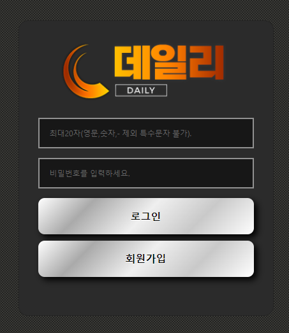Viewport: 289px width, 333px height.
Task: Focus the password input field
Action: click(x=146, y=173)
